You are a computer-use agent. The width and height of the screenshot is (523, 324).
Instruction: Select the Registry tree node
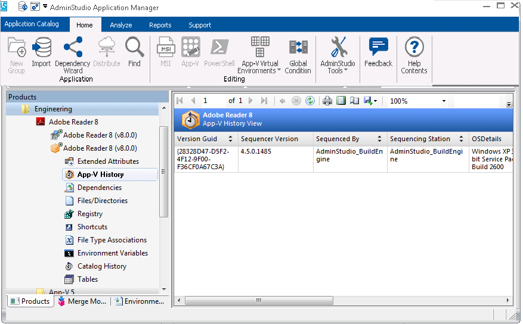coord(90,214)
